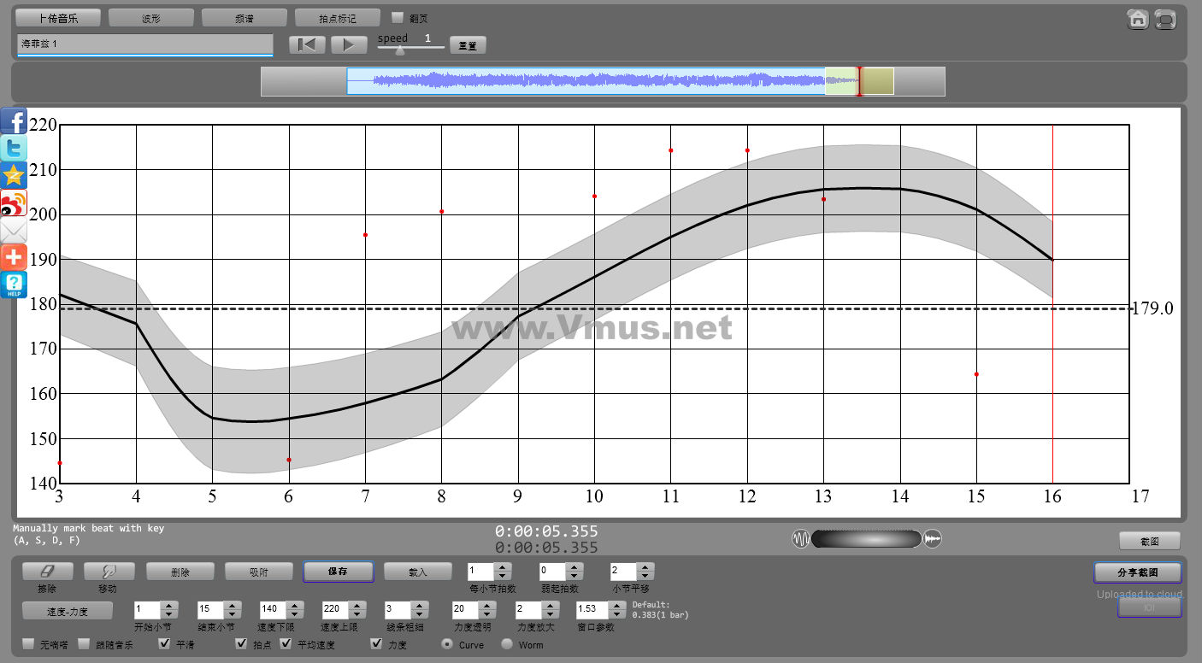Increase 每小节拍数 stepper value
Viewport: 1202px width, 663px height.
click(503, 566)
